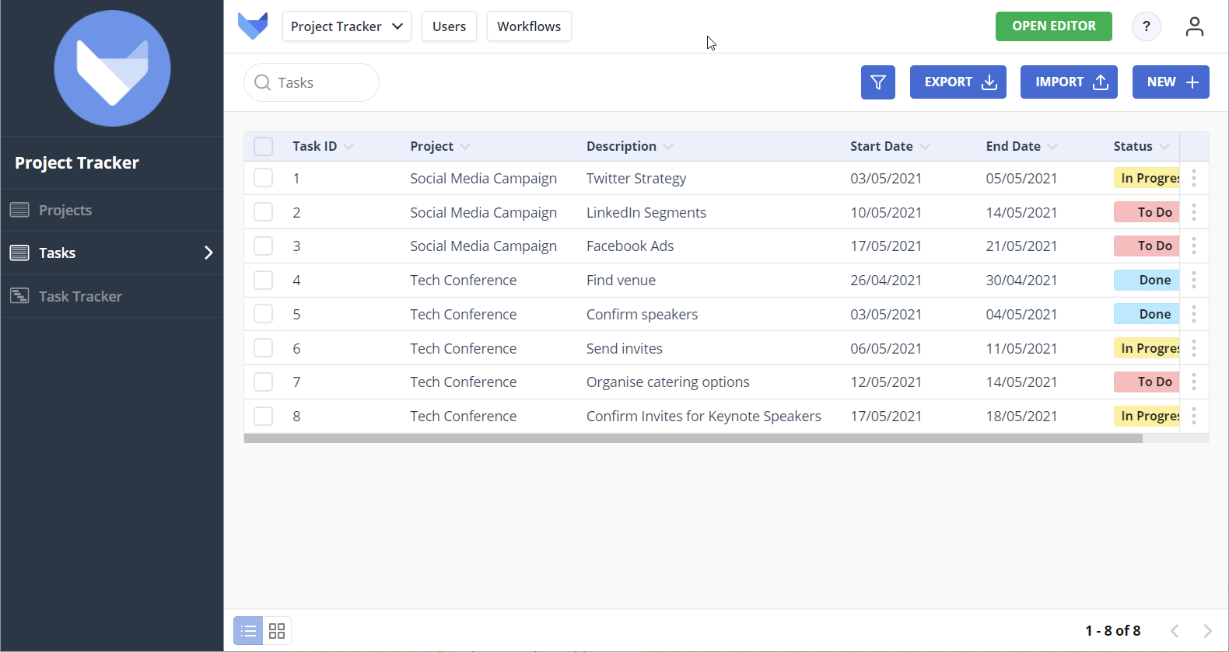Tick the select-all checkbox in table header

264,146
